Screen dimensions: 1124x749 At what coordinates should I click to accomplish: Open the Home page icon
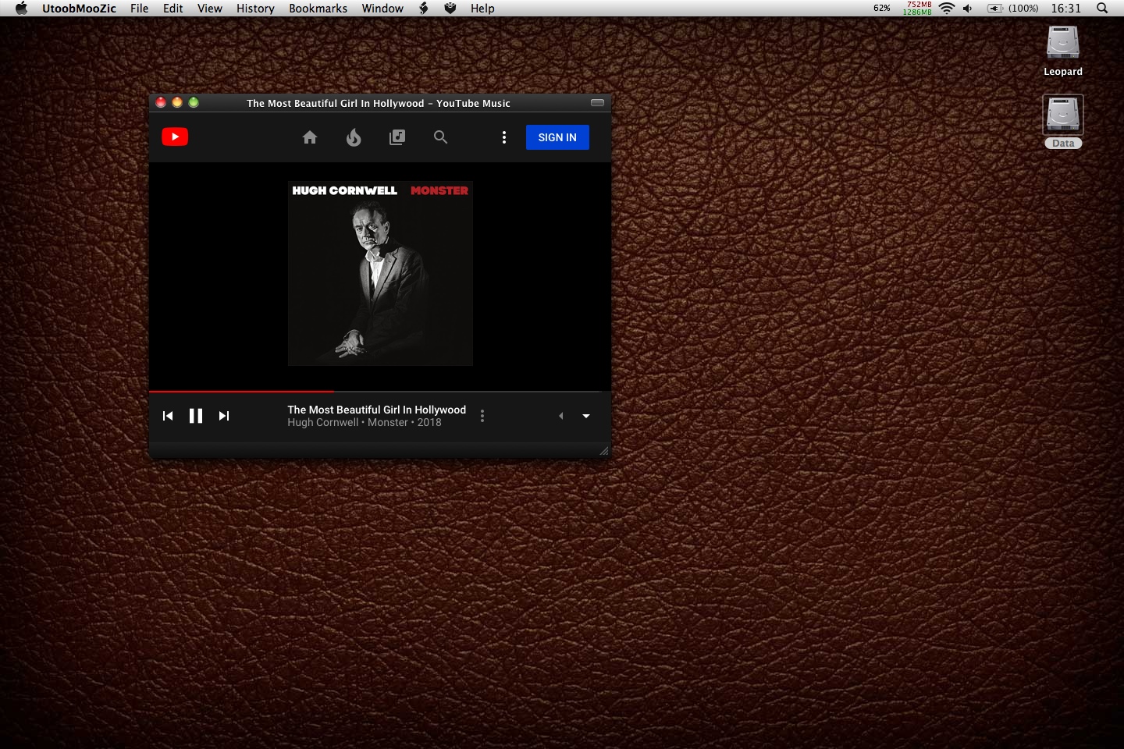click(310, 137)
